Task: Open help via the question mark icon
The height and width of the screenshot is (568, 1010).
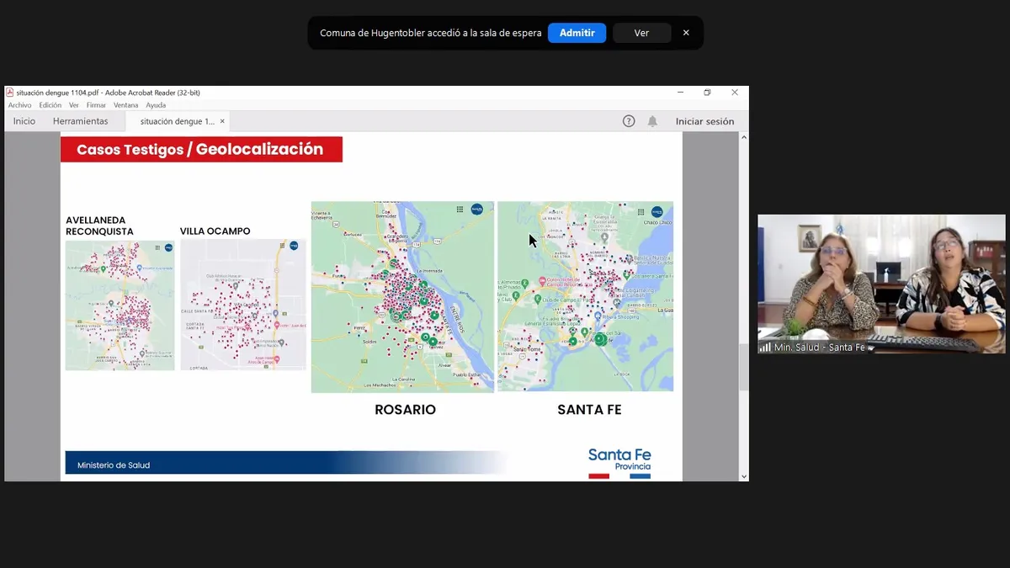Action: 629,120
